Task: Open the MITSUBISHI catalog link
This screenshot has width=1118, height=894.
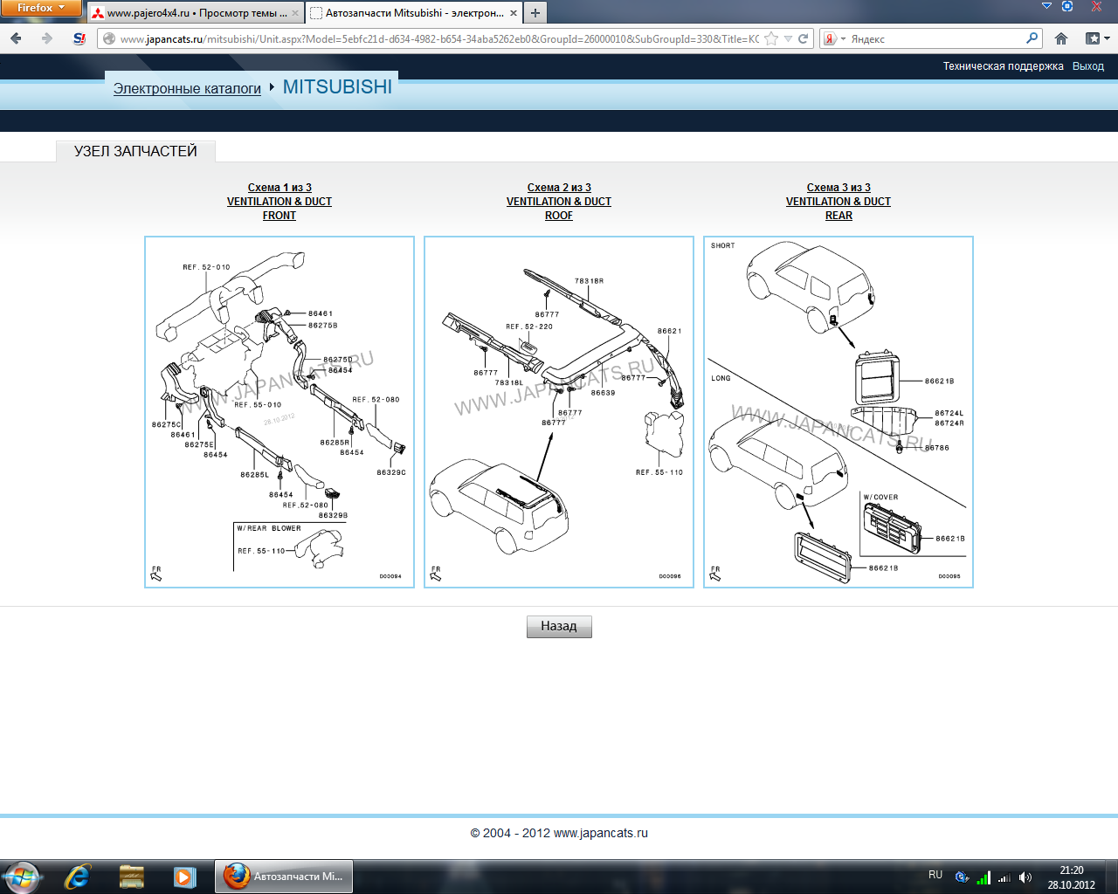Action: [x=337, y=87]
